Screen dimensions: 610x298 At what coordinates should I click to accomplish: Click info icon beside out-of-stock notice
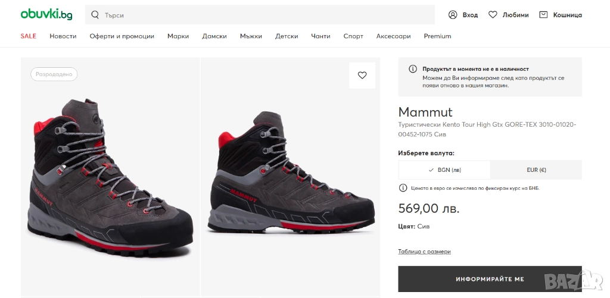pos(413,69)
